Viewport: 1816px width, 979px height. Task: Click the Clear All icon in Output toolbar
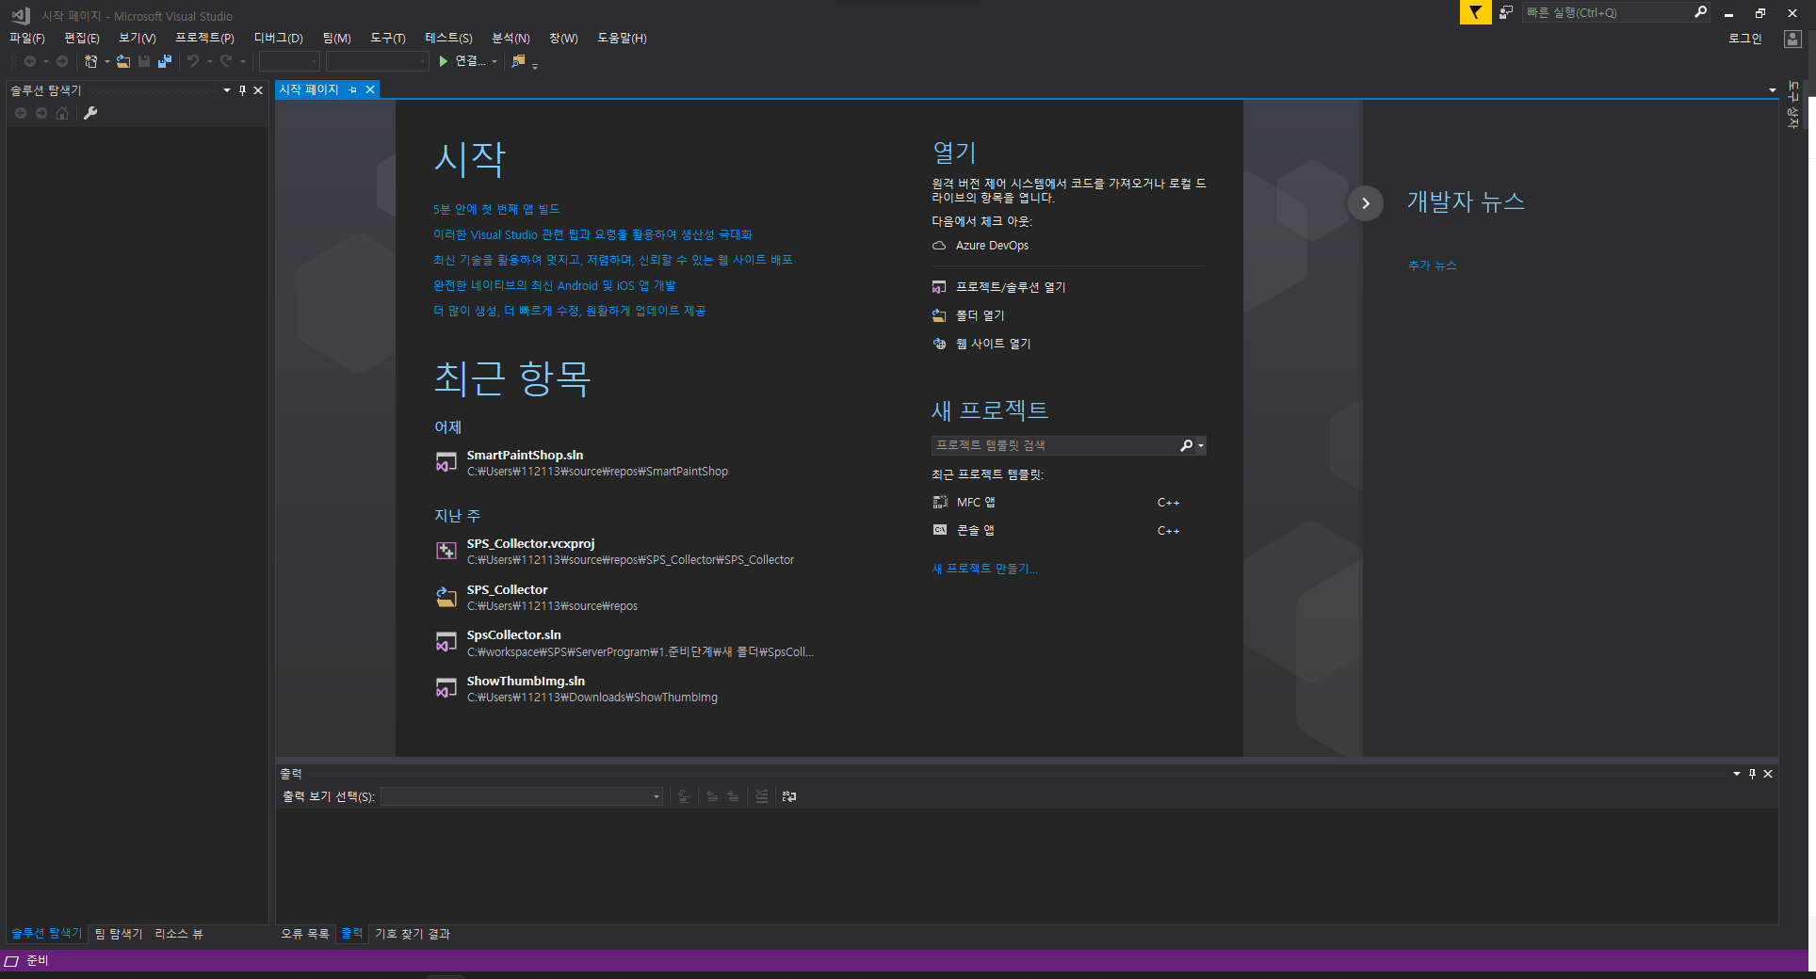(x=761, y=796)
